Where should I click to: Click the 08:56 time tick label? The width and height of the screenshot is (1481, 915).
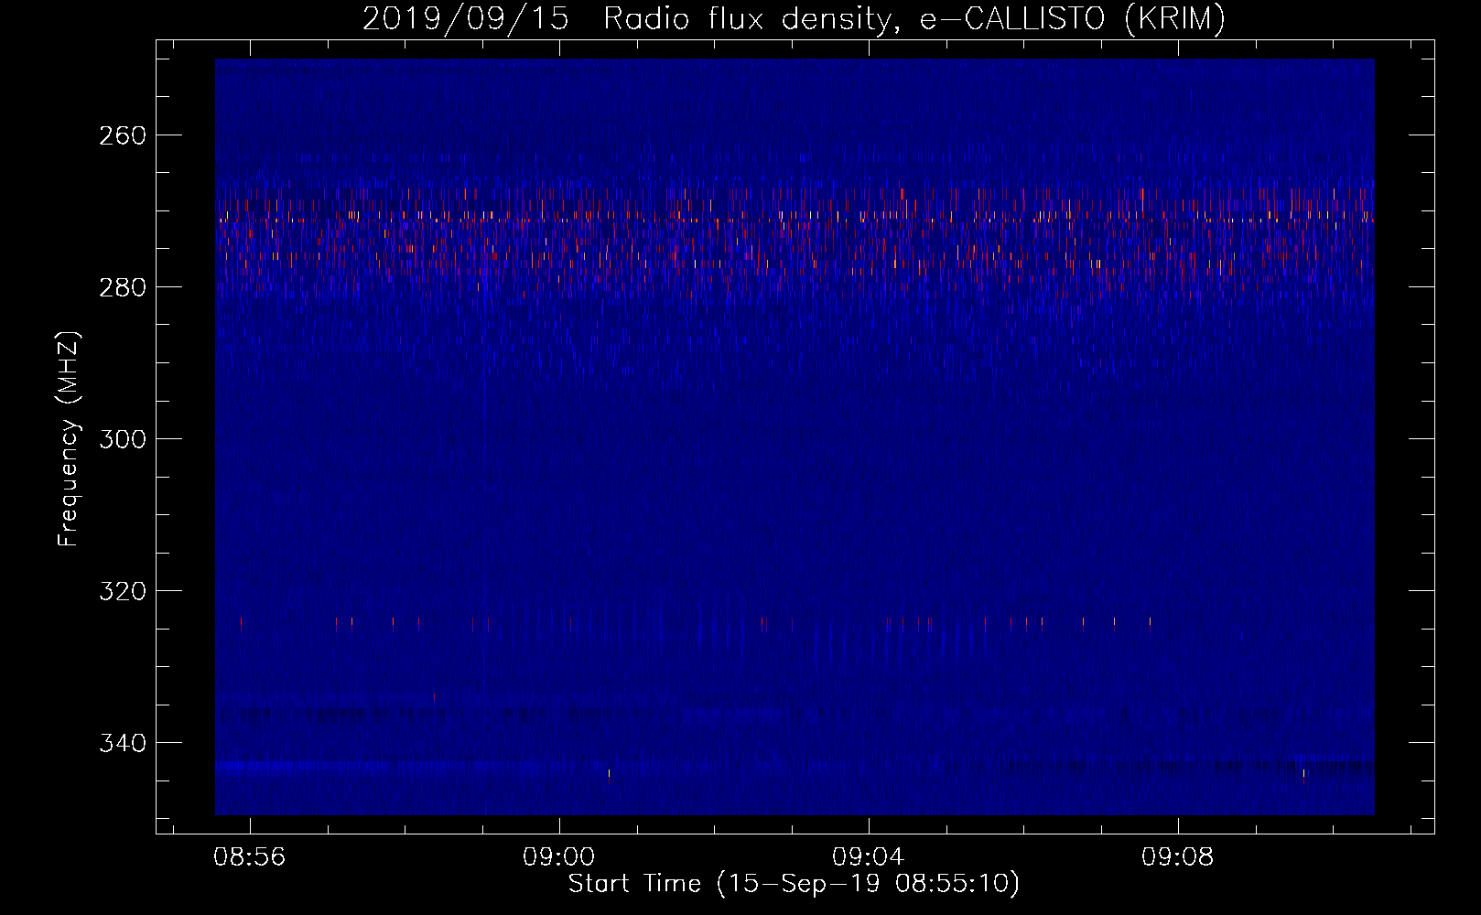tap(249, 857)
